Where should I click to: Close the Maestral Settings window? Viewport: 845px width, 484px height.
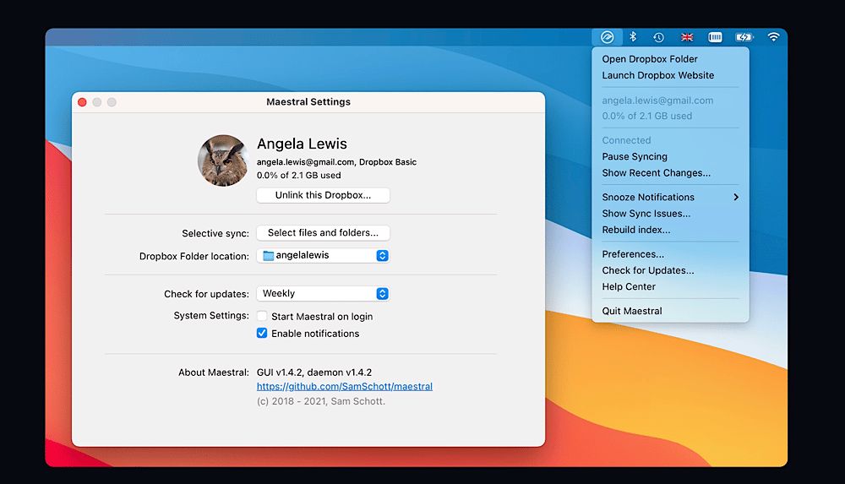pyautogui.click(x=82, y=102)
